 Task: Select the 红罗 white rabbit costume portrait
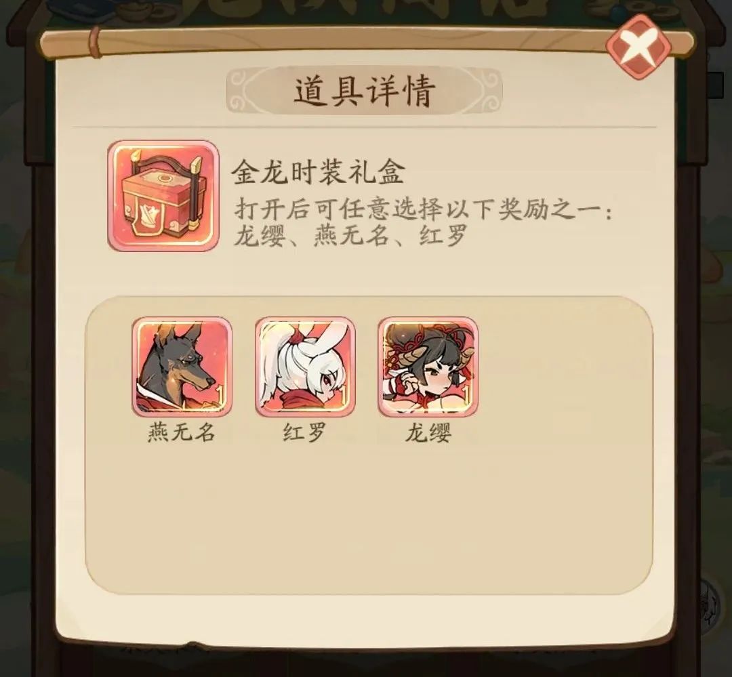click(305, 367)
